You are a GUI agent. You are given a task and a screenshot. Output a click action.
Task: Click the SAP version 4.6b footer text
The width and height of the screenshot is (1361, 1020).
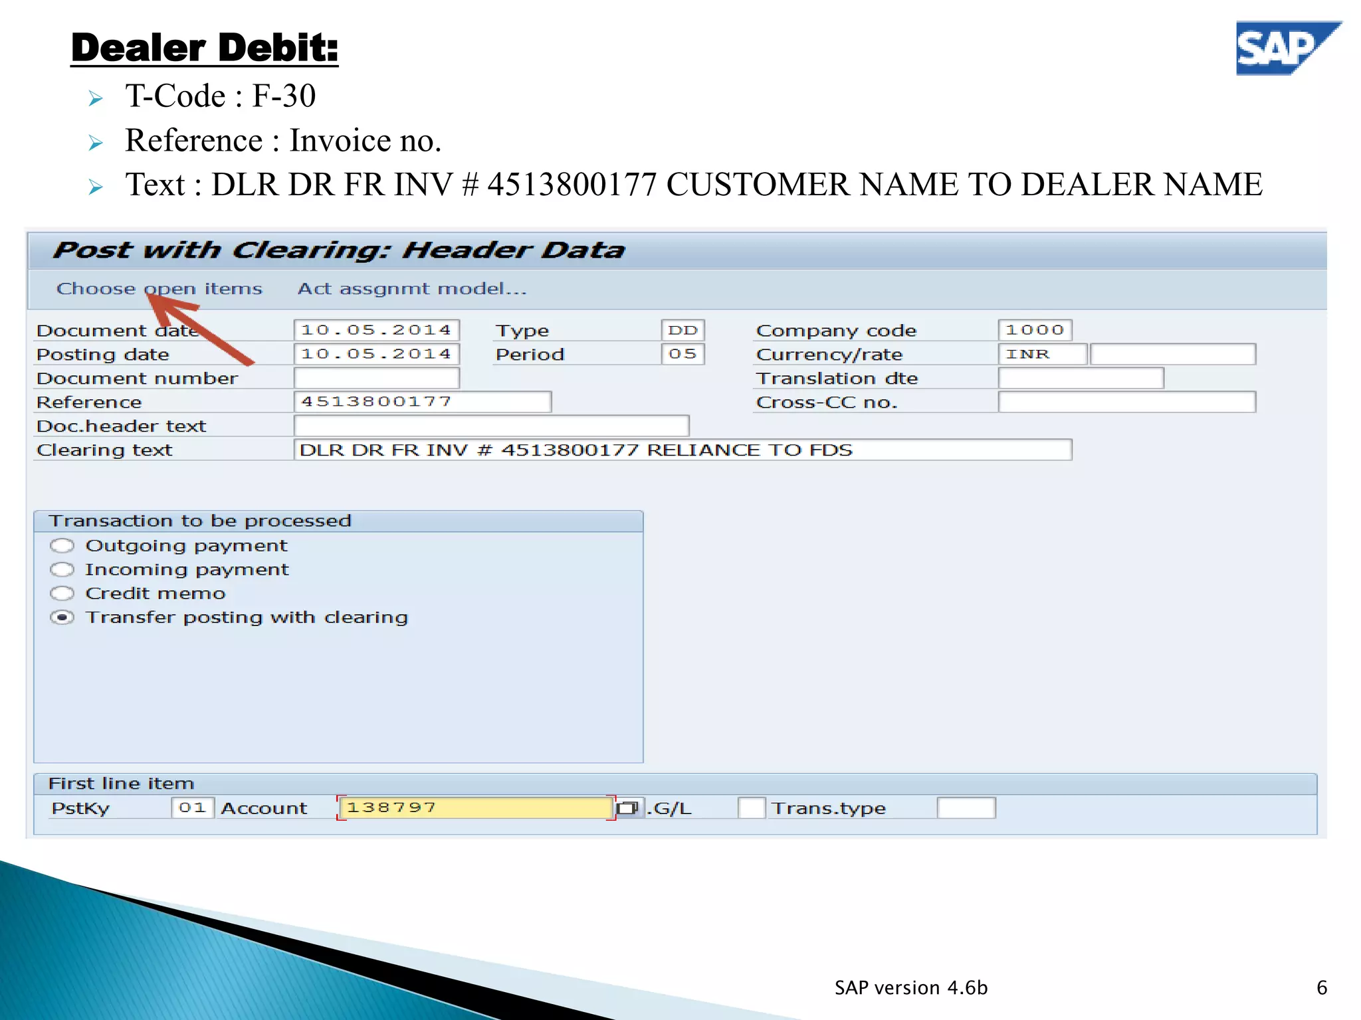[x=911, y=988]
